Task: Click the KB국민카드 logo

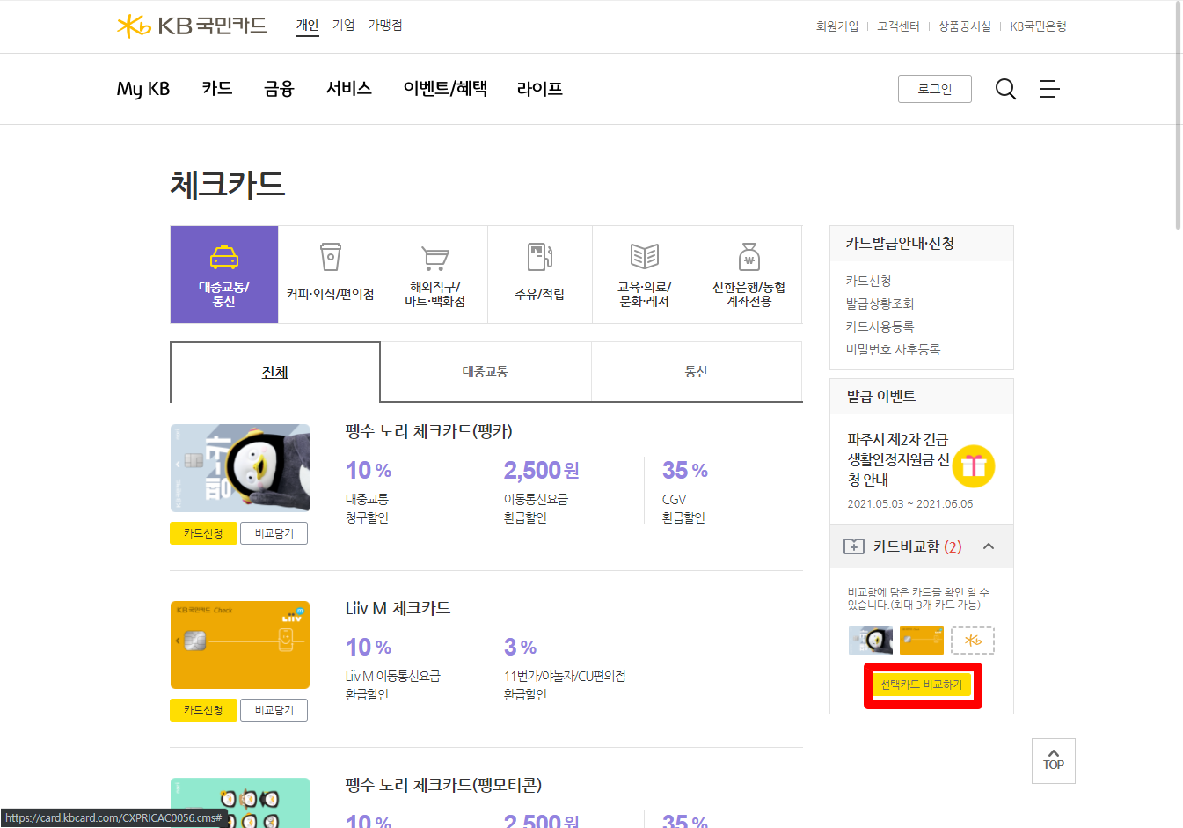Action: (x=192, y=26)
